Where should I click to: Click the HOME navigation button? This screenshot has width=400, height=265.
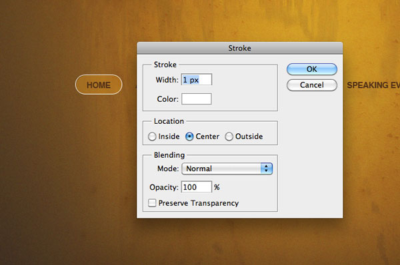pos(99,85)
